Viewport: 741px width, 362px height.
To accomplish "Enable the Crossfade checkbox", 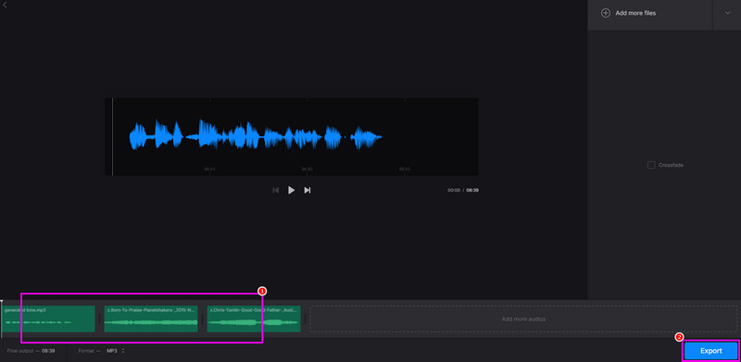I will pos(651,165).
